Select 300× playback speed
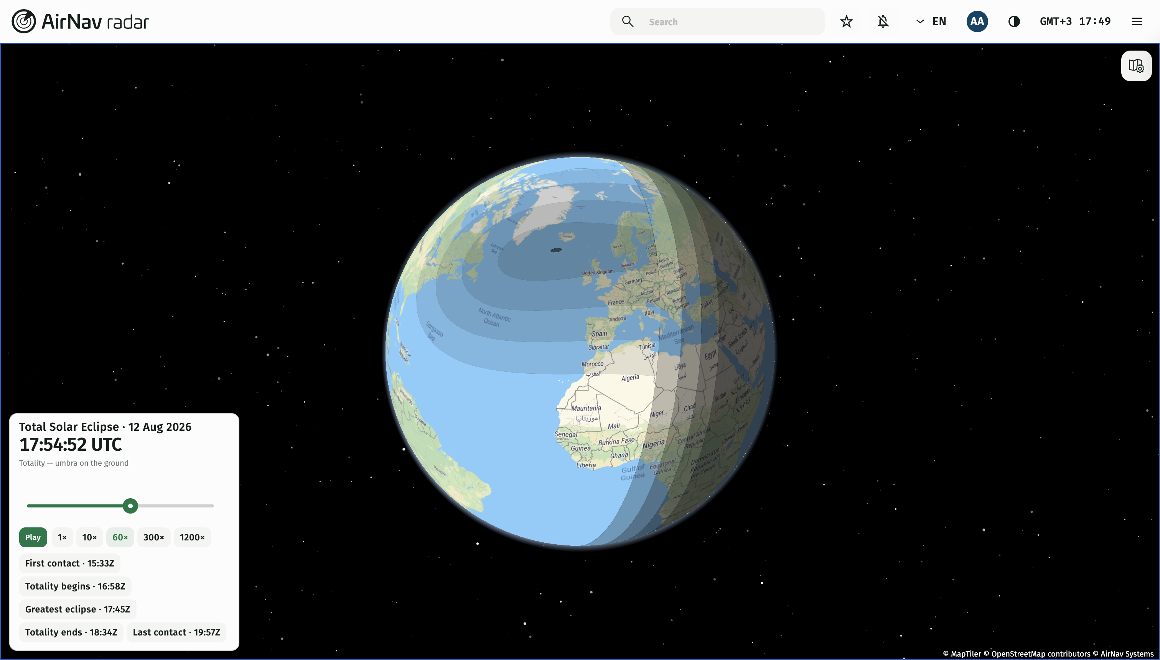Viewport: 1160px width, 660px height. click(x=154, y=537)
